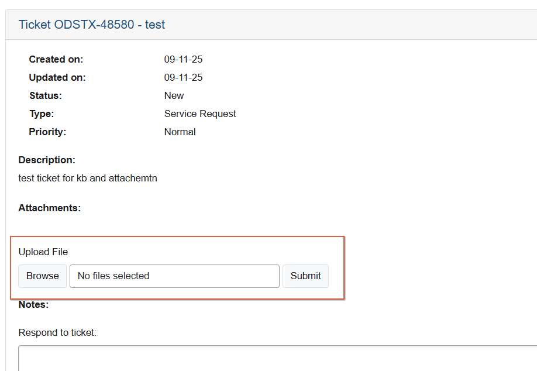The width and height of the screenshot is (537, 371).
Task: Click the 'No files selected' file field
Action: (x=174, y=276)
